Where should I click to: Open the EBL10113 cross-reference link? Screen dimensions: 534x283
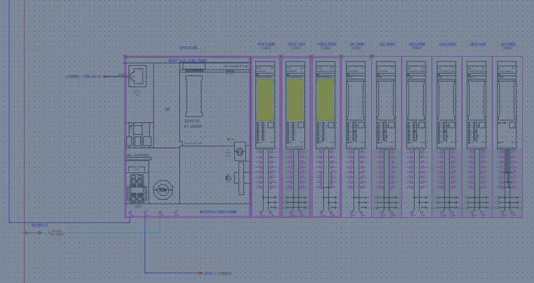(93, 76)
